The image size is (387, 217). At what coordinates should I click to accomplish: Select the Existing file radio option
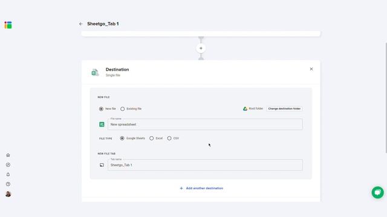coord(122,108)
